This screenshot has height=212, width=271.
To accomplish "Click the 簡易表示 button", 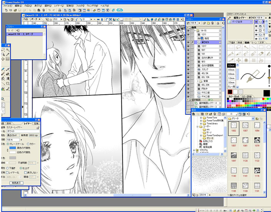I will 17,183.
